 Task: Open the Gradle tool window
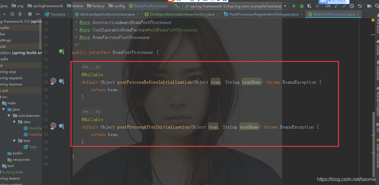tap(377, 47)
